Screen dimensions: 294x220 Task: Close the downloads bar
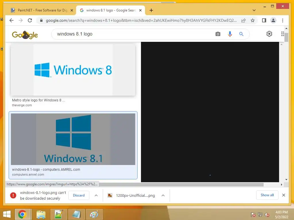tap(283, 195)
